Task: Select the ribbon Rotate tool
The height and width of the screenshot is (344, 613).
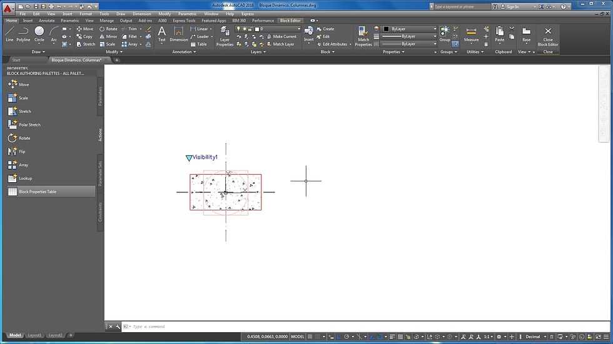Action: click(x=108, y=29)
